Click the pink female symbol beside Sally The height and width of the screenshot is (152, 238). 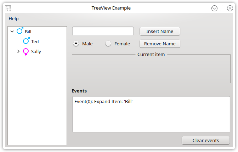click(26, 52)
